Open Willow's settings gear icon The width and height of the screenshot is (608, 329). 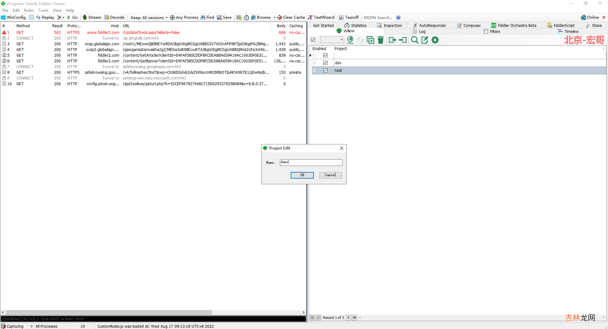[x=435, y=40]
